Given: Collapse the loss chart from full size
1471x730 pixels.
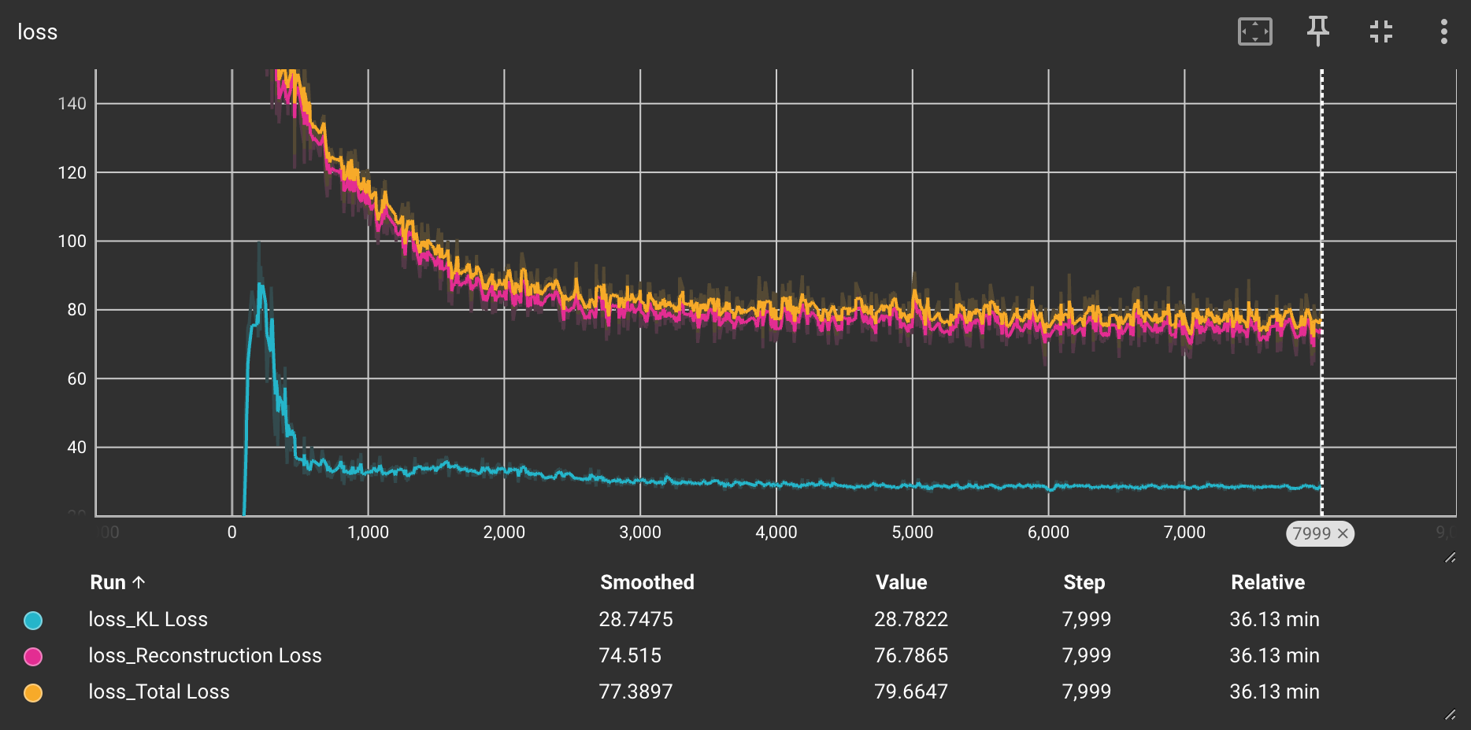Looking at the screenshot, I should pyautogui.click(x=1380, y=31).
